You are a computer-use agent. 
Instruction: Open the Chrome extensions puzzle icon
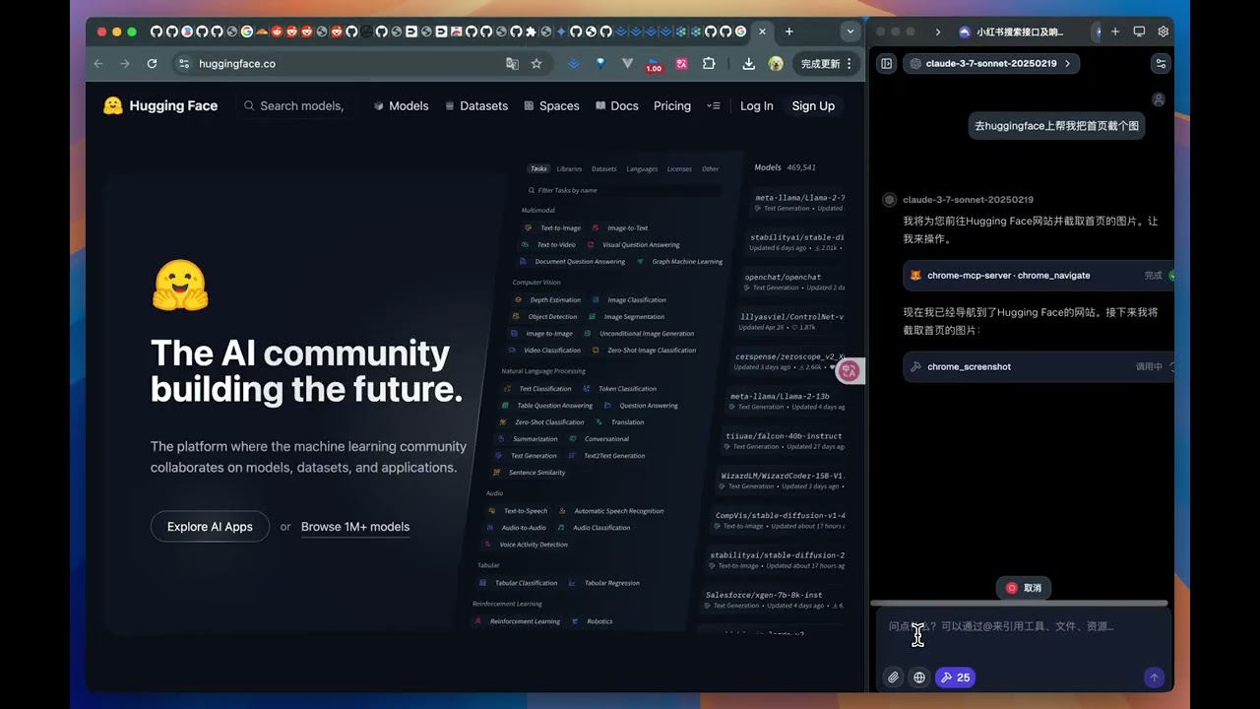tap(709, 63)
